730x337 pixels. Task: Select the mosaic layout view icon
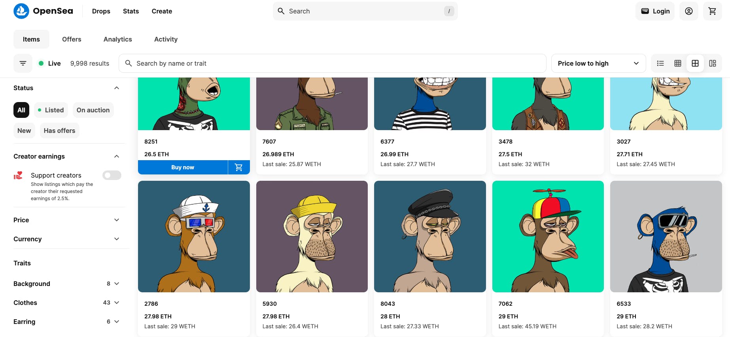713,63
